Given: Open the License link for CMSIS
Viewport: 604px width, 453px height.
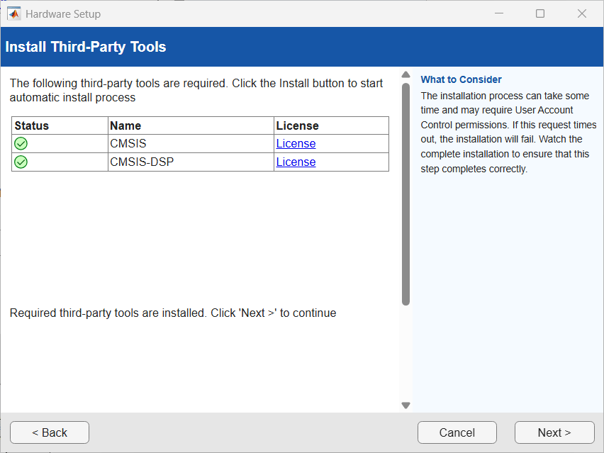Looking at the screenshot, I should click(296, 144).
